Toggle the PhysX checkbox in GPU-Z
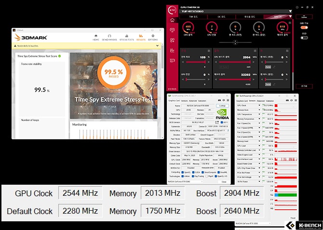Image resolution: width=323 pixels, height=230 pixels. [207, 176]
